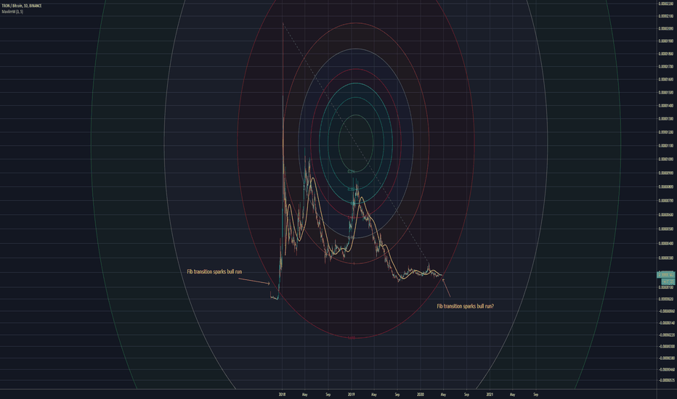Click the 'Fib transition sparks bull run' left annotation

pos(214,272)
